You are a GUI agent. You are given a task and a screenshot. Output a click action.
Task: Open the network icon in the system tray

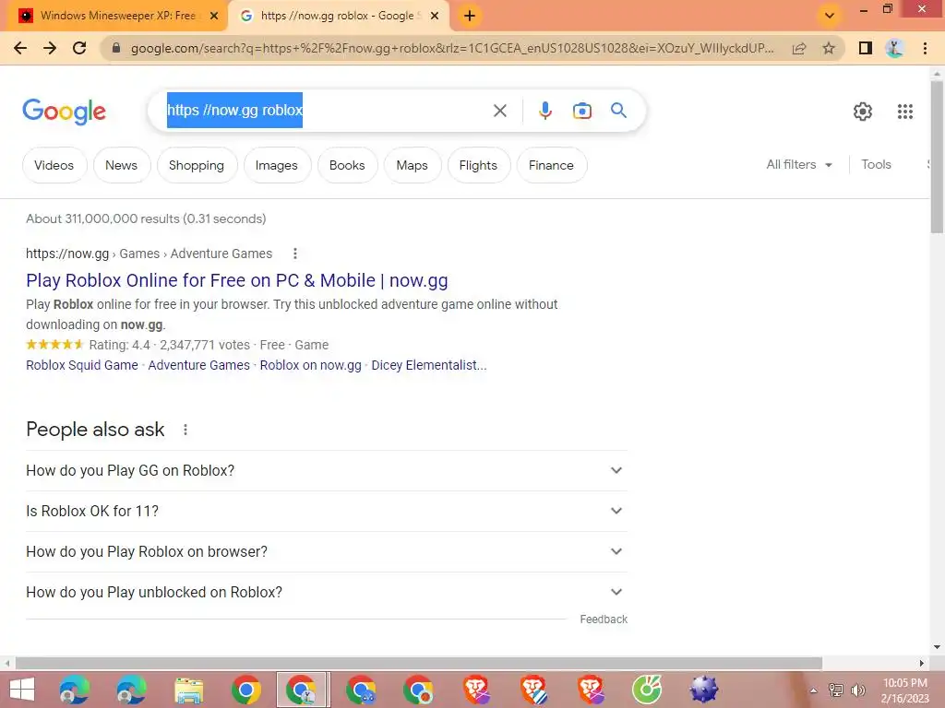(x=835, y=690)
